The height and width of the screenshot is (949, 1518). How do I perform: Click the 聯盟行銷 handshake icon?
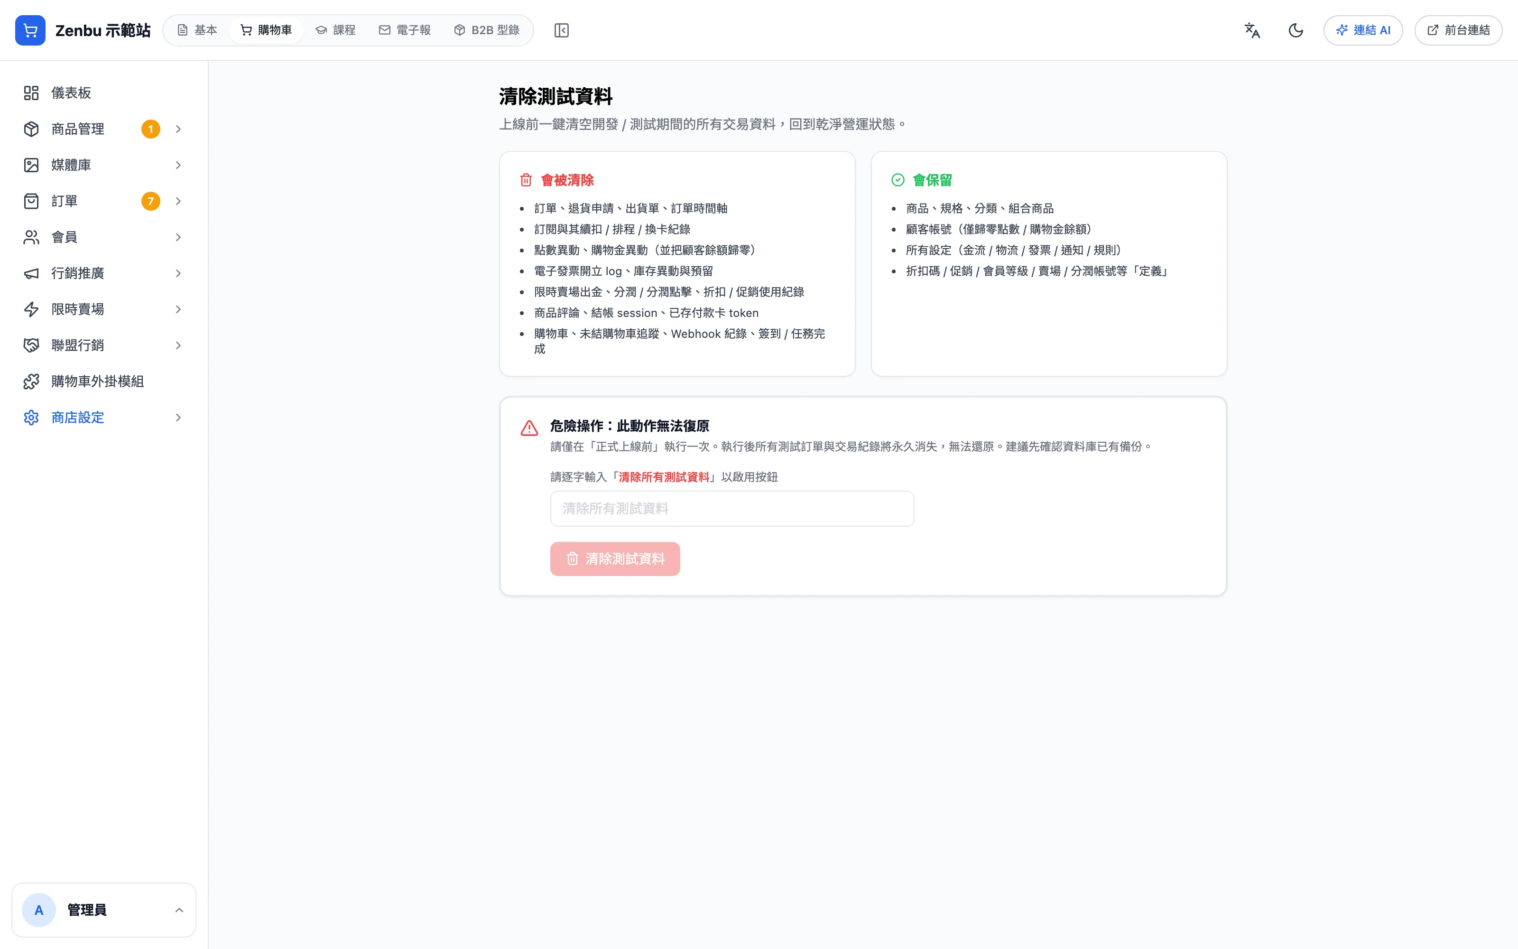point(31,346)
